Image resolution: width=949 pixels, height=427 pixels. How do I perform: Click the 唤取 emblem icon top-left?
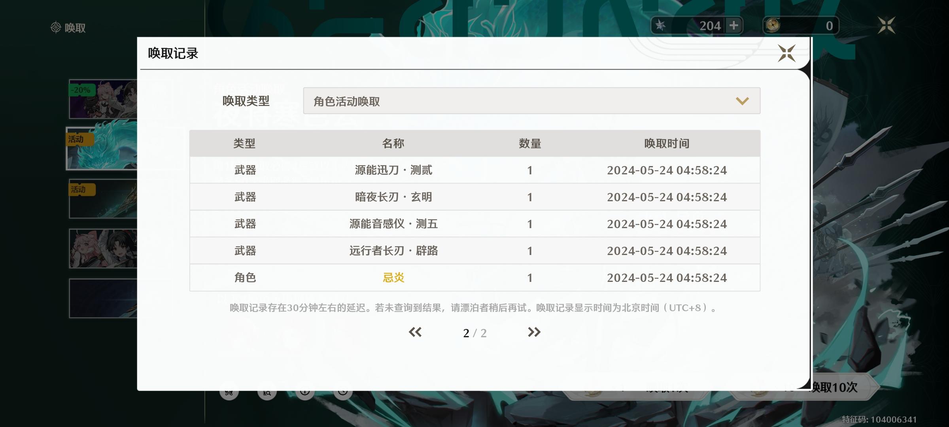click(56, 28)
